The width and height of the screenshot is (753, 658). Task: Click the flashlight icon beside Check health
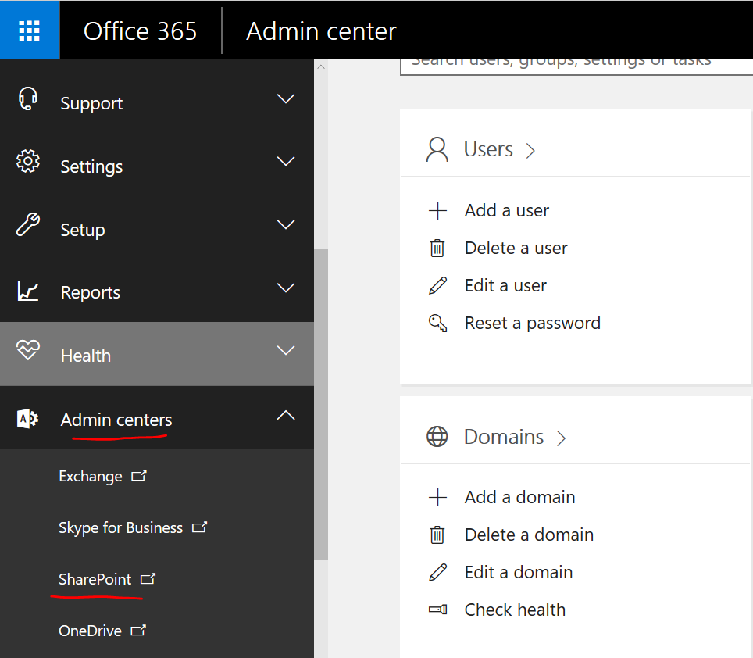tap(437, 610)
